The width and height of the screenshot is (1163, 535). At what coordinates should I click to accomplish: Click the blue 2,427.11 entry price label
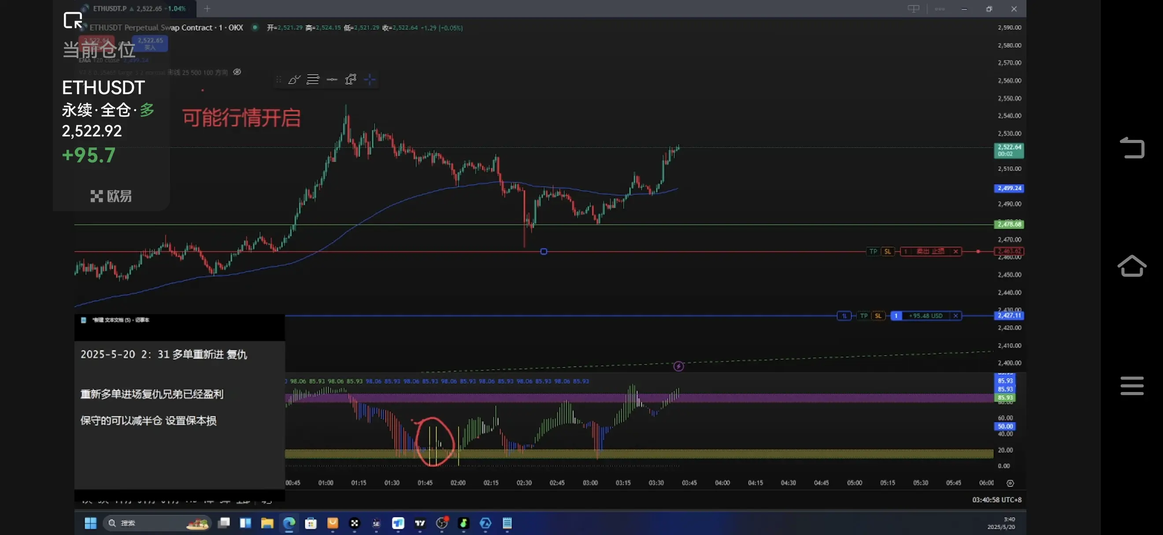click(x=1009, y=316)
